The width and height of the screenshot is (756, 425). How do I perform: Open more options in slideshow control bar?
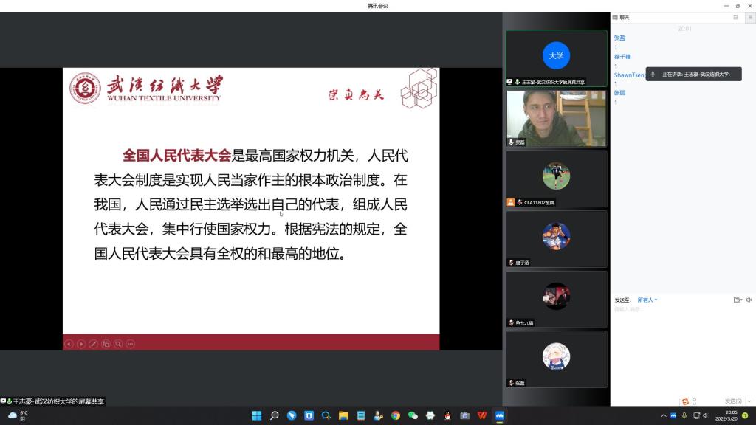point(130,344)
